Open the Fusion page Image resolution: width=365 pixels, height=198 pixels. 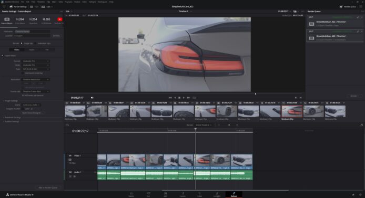(182, 194)
